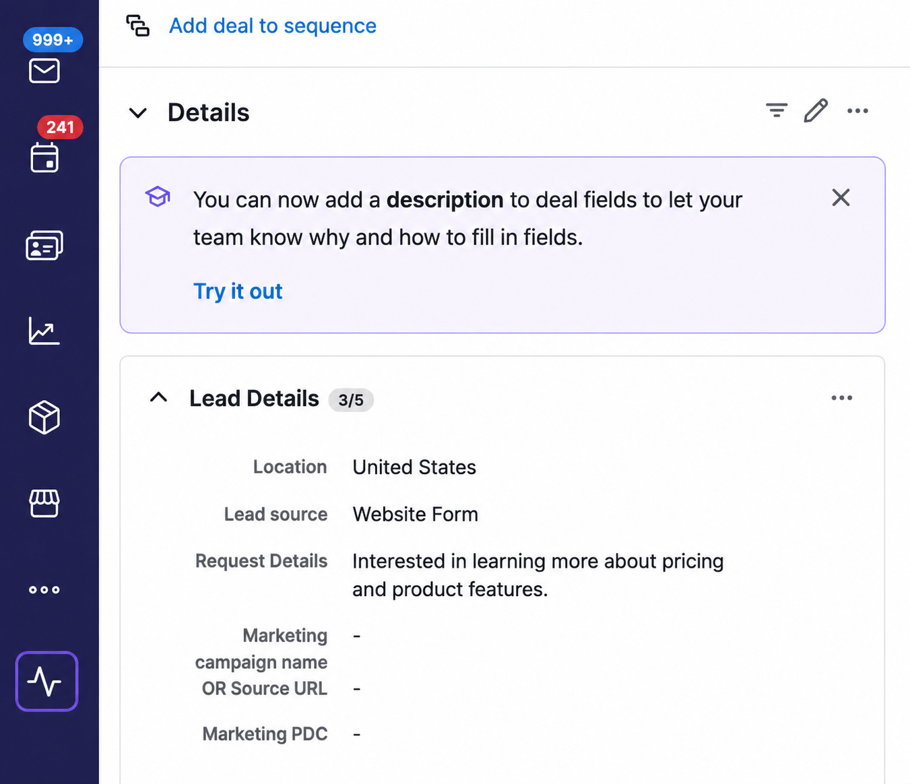Open the insights chart icon in sidebar
This screenshot has width=910, height=784.
(x=44, y=331)
